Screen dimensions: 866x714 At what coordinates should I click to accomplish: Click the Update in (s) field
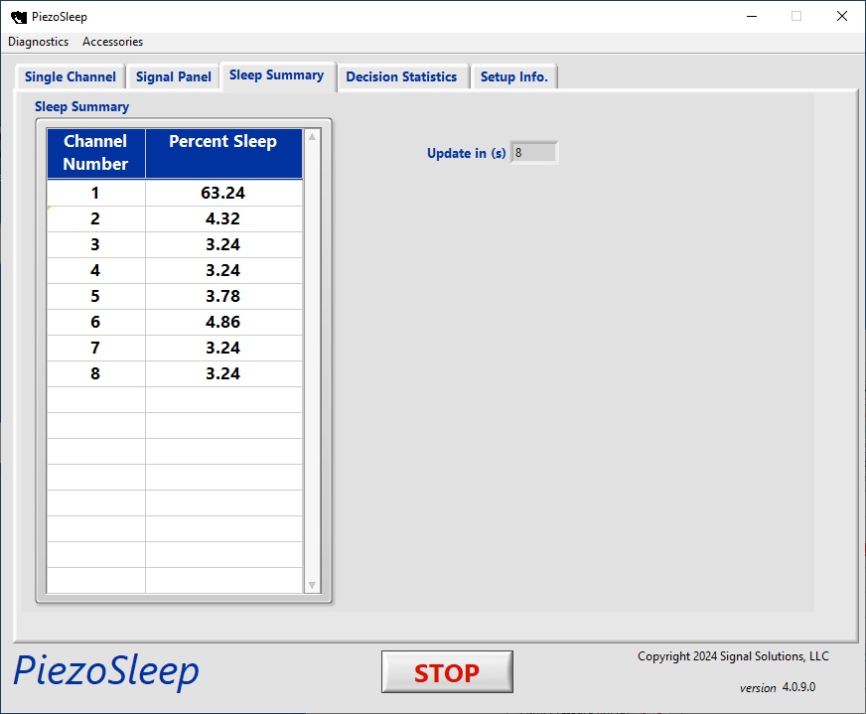(533, 153)
